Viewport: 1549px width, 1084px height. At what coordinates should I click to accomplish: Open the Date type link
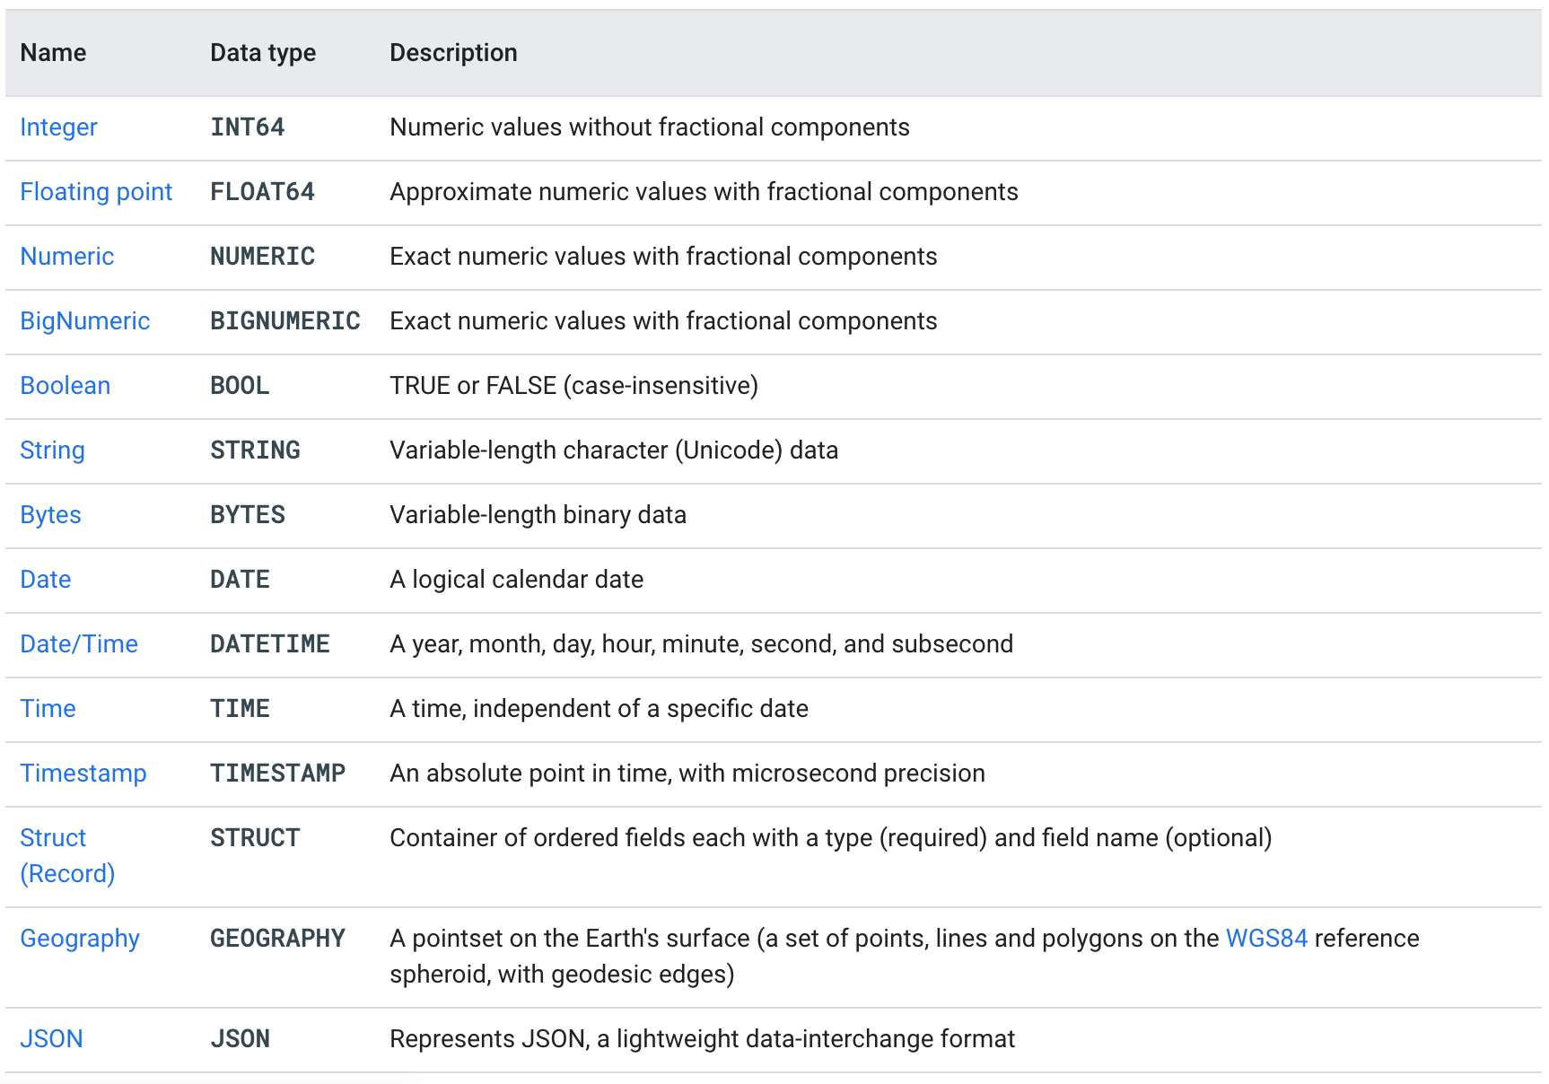pyautogui.click(x=46, y=580)
